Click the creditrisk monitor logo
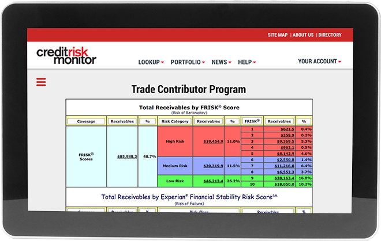Image resolution: width=381 pixels, height=241 pixels. [66, 55]
